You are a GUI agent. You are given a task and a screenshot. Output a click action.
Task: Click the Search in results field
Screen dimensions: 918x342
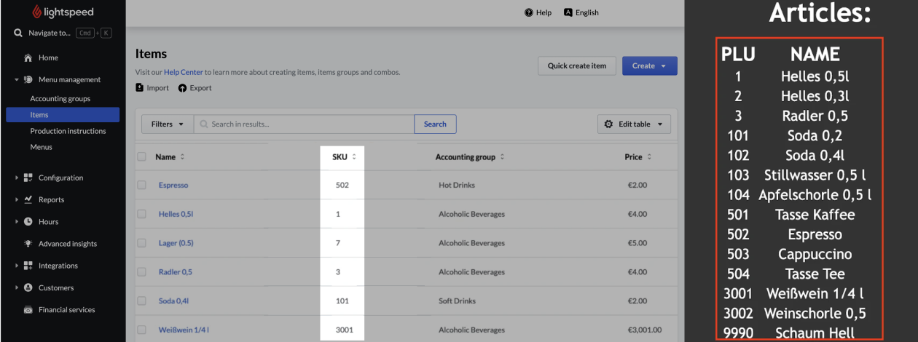tap(306, 124)
